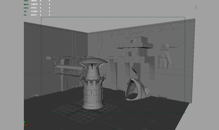The height and width of the screenshot is (130, 219).
Task: Select the small blue locator icon
Action: [x=196, y=7]
